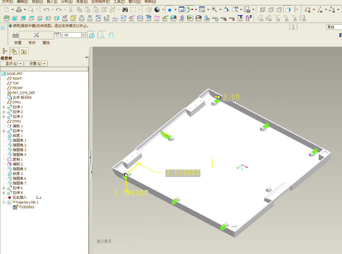This screenshot has width=342, height=254.
Task: Click the binoculars Find icon
Action: 125,9
